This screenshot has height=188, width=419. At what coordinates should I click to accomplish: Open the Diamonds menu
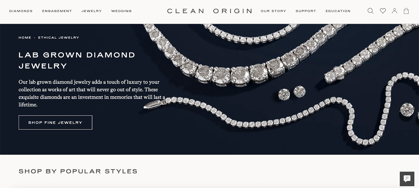pyautogui.click(x=21, y=11)
